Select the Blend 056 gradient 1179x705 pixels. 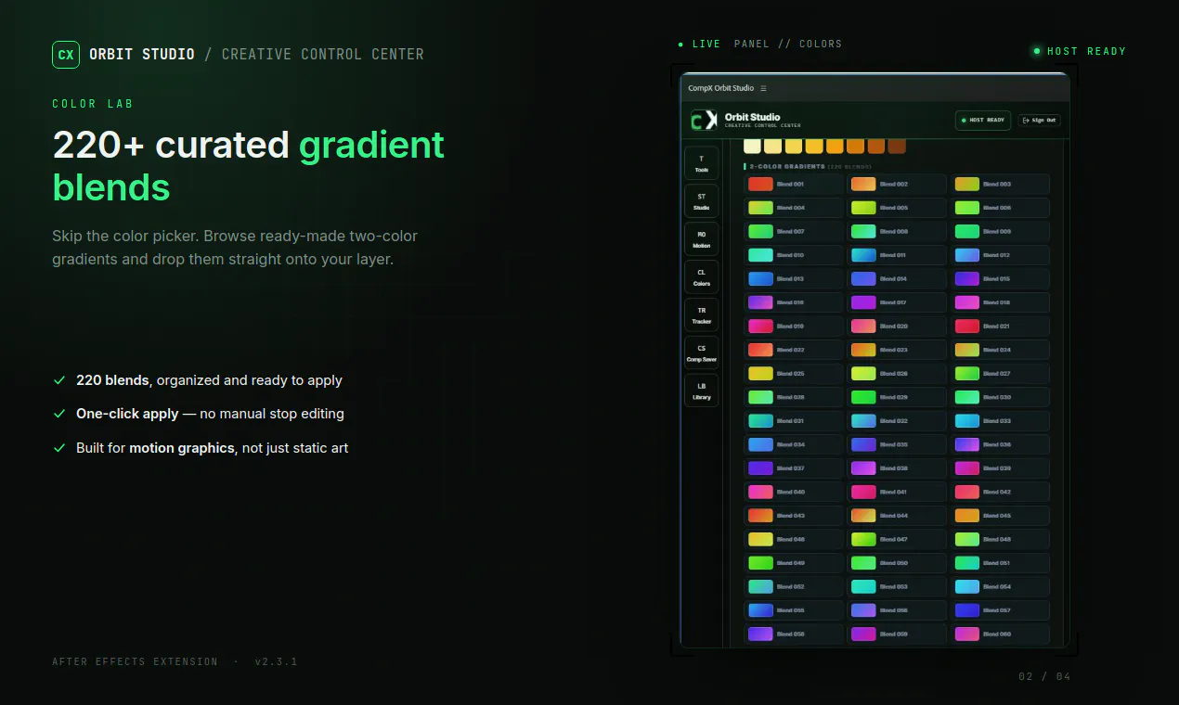[897, 609]
